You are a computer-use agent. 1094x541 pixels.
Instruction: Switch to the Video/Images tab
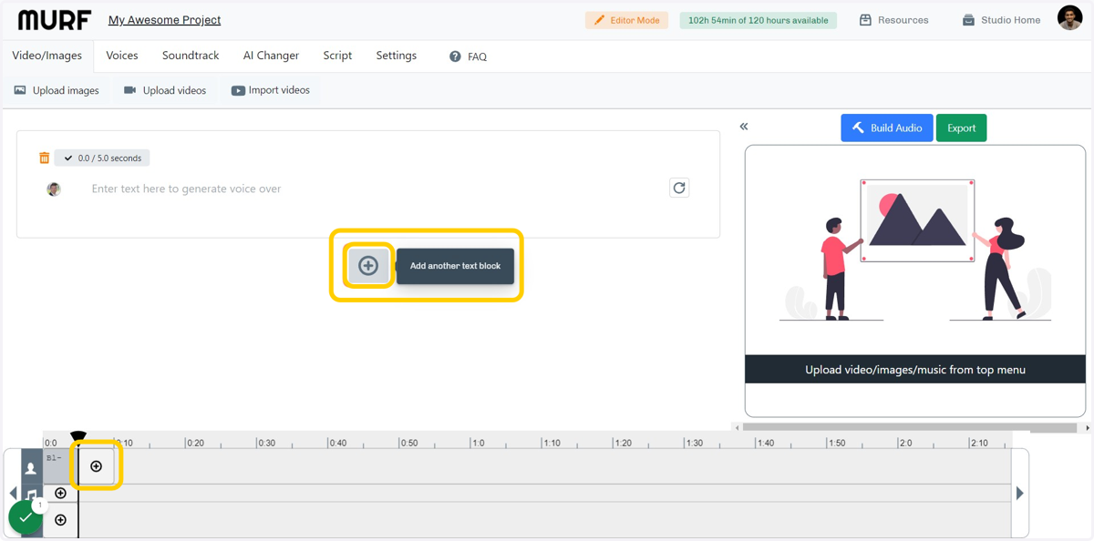[x=47, y=56]
